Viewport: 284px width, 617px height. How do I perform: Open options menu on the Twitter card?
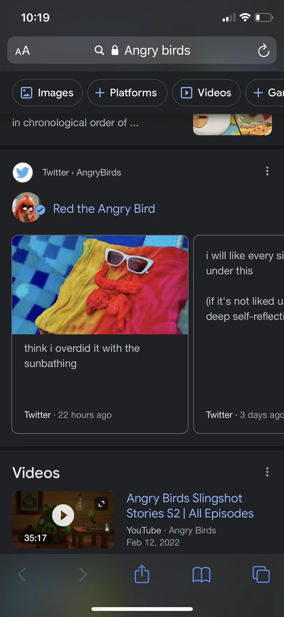(x=267, y=171)
